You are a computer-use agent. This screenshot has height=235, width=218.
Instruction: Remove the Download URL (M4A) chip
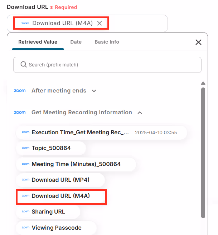(100, 23)
